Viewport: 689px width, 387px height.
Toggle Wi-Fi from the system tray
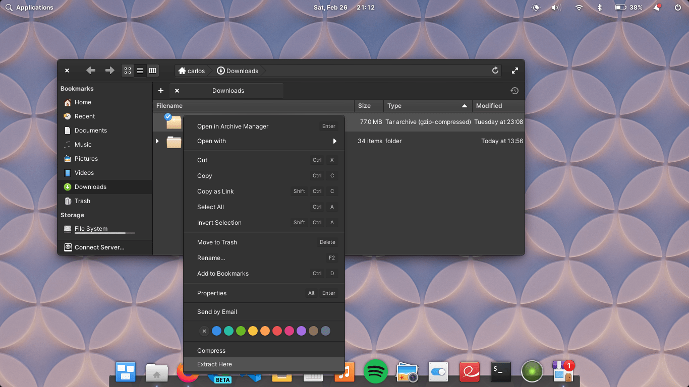tap(578, 8)
